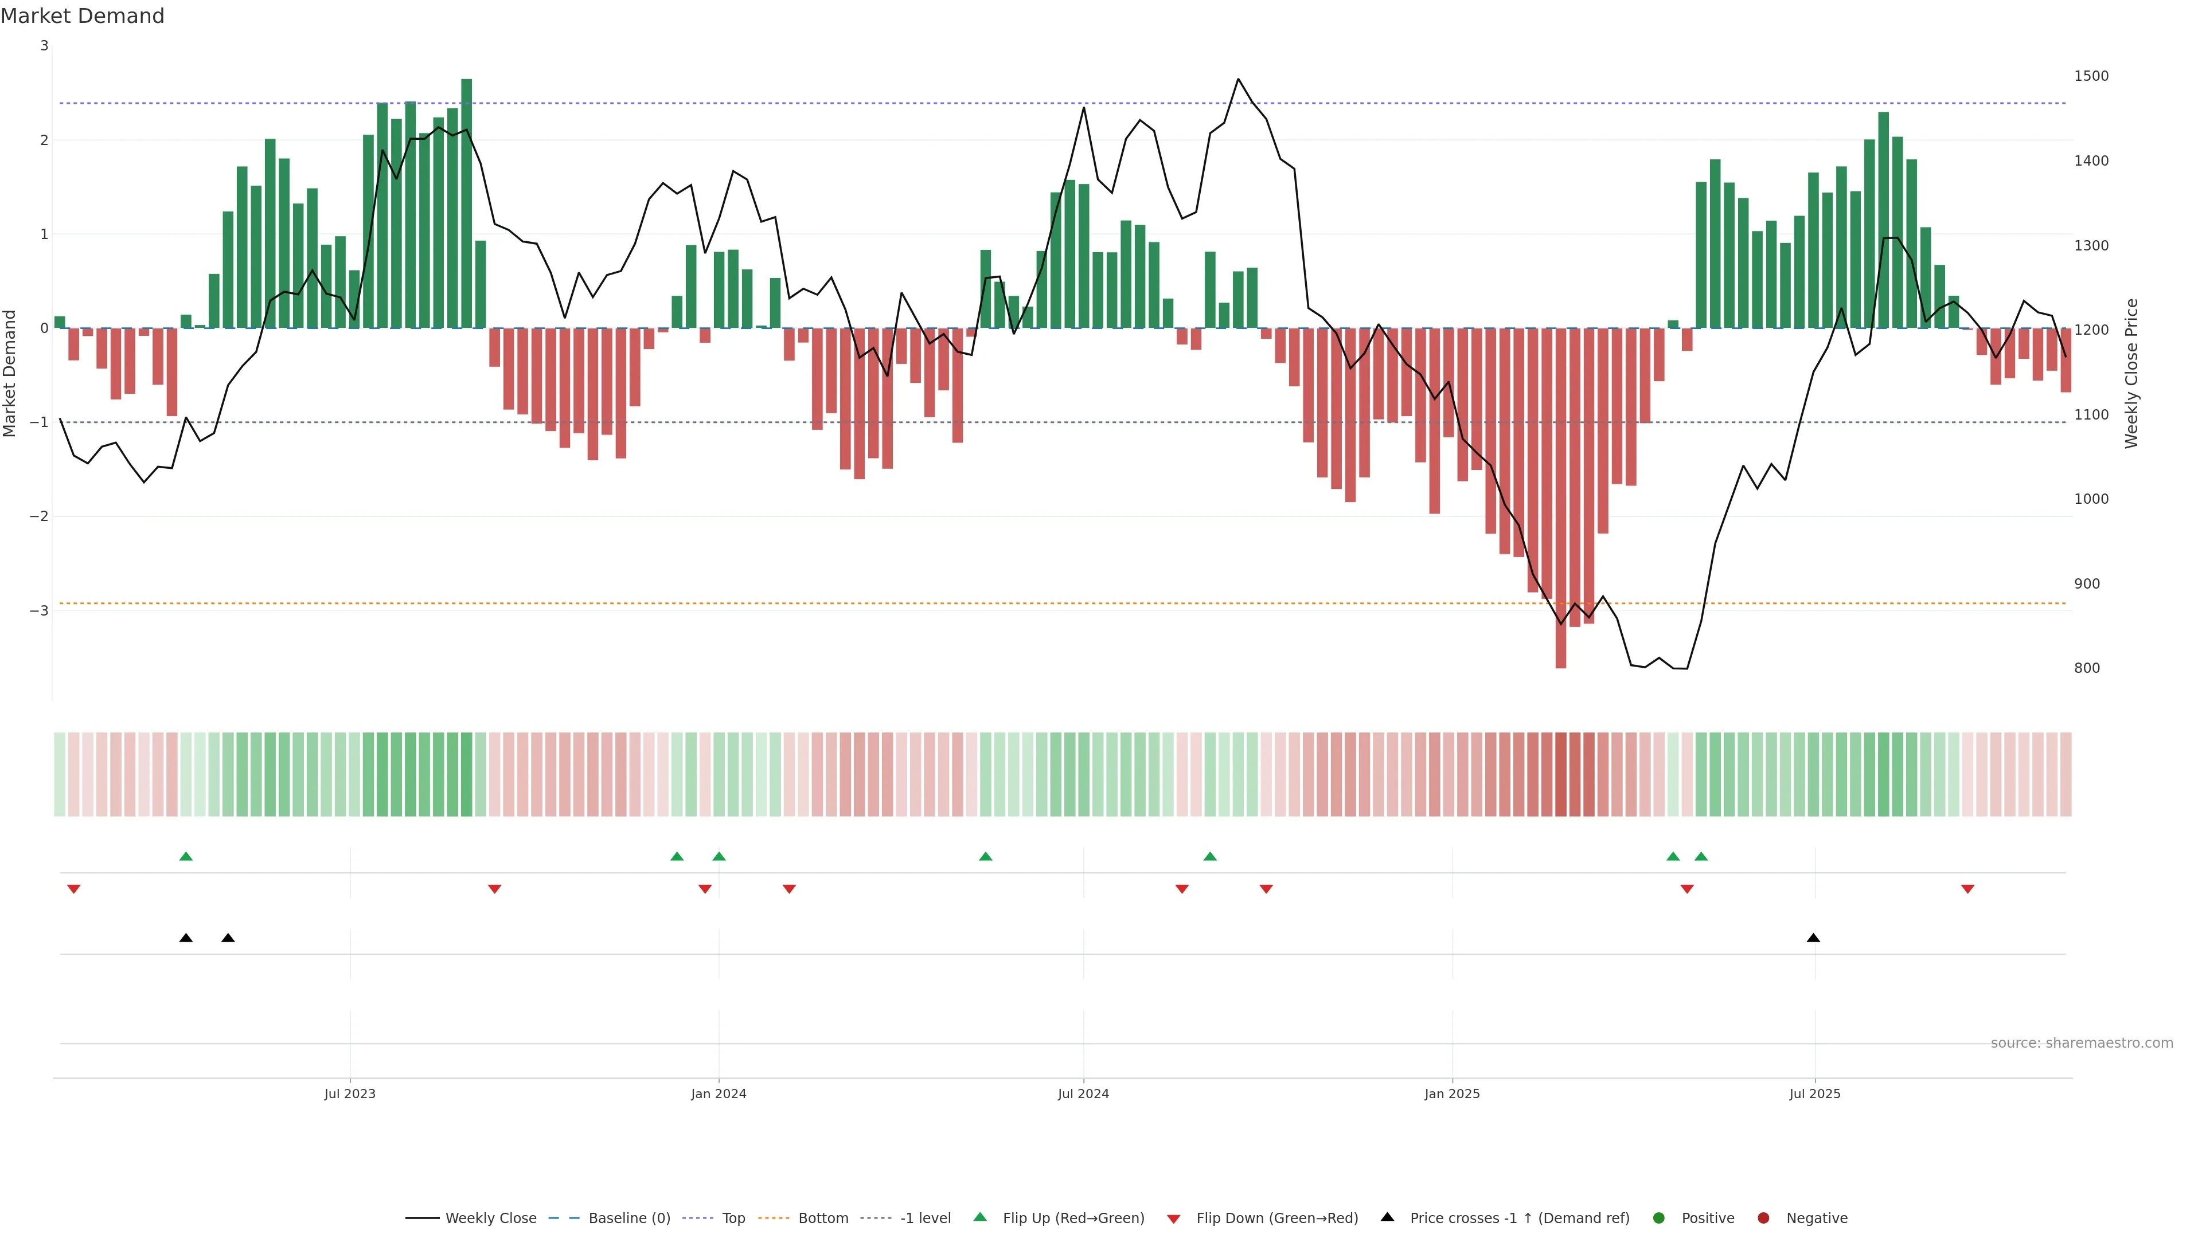Click the Weekly Close Price axis title
Viewport: 2202px width, 1238px height.
(2131, 373)
